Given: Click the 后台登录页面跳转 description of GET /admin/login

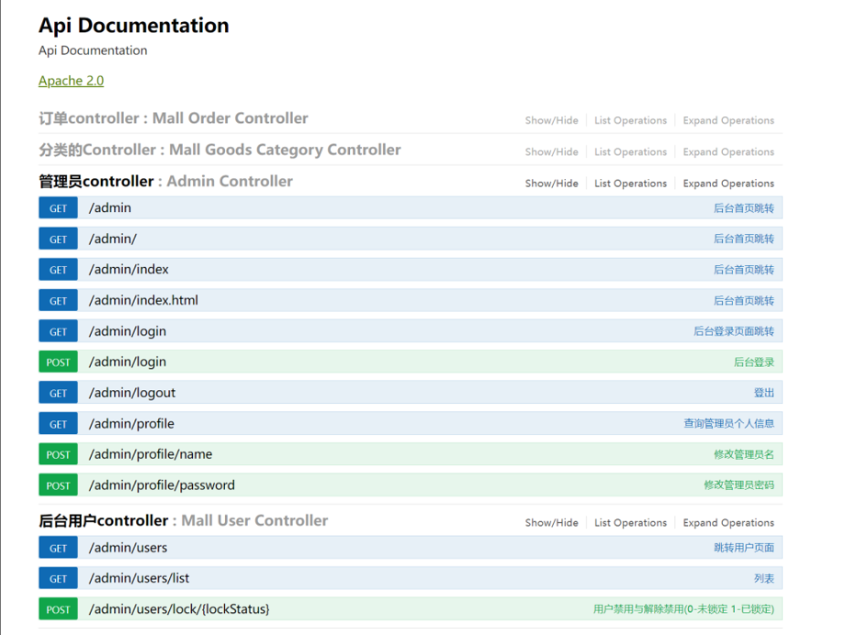Looking at the screenshot, I should [733, 331].
